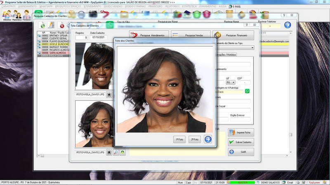This screenshot has height=185, width=330.
Task: Open the Fornece (suppliers) toolbar icon
Action: (x=27, y=15)
